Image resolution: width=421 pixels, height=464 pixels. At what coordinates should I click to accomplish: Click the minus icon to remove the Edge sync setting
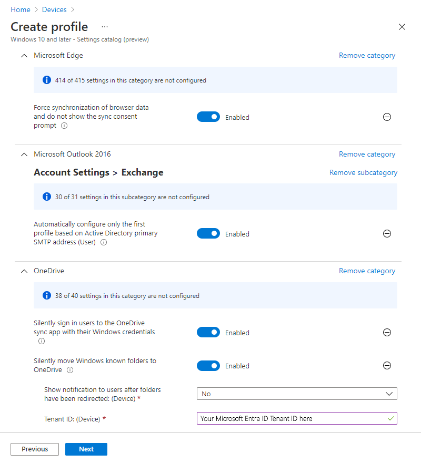tap(387, 117)
